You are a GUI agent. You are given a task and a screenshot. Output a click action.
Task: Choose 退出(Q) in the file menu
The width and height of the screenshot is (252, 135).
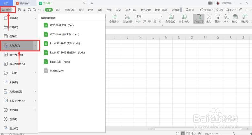click(x=19, y=128)
